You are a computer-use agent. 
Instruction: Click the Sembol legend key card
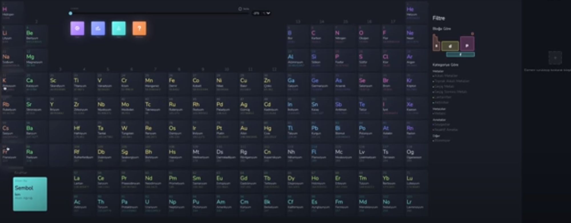30,194
